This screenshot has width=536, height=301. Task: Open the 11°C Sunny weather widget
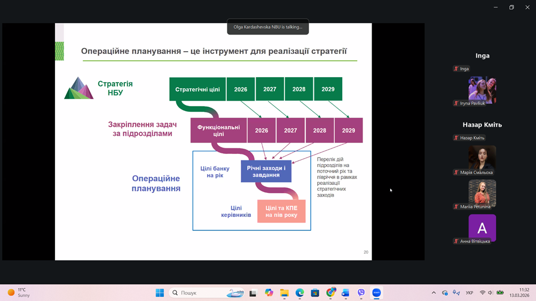(x=19, y=292)
